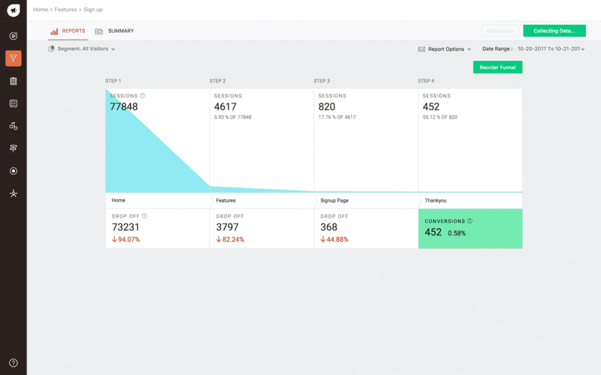Open the signpost icon in the sidebar
Screen dimensions: 601x375
13,149
